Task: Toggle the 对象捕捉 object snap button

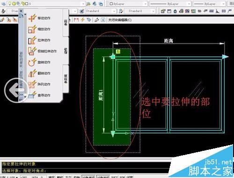Action: pos(88,177)
